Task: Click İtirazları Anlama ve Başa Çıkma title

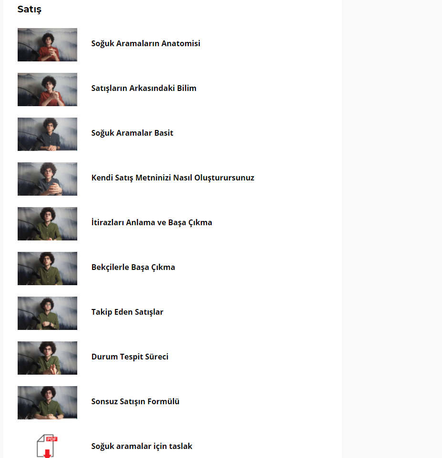Action: (x=152, y=223)
